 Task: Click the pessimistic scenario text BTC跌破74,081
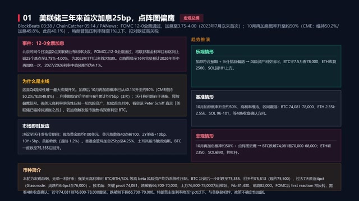point(263,149)
